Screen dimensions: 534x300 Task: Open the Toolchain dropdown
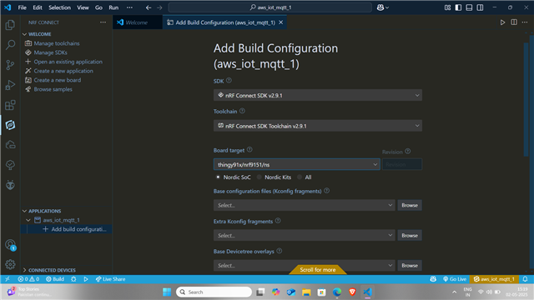pos(318,126)
